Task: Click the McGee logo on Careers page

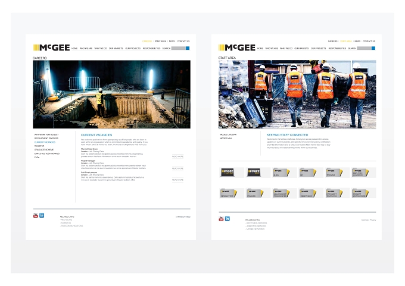Action: click(52, 48)
